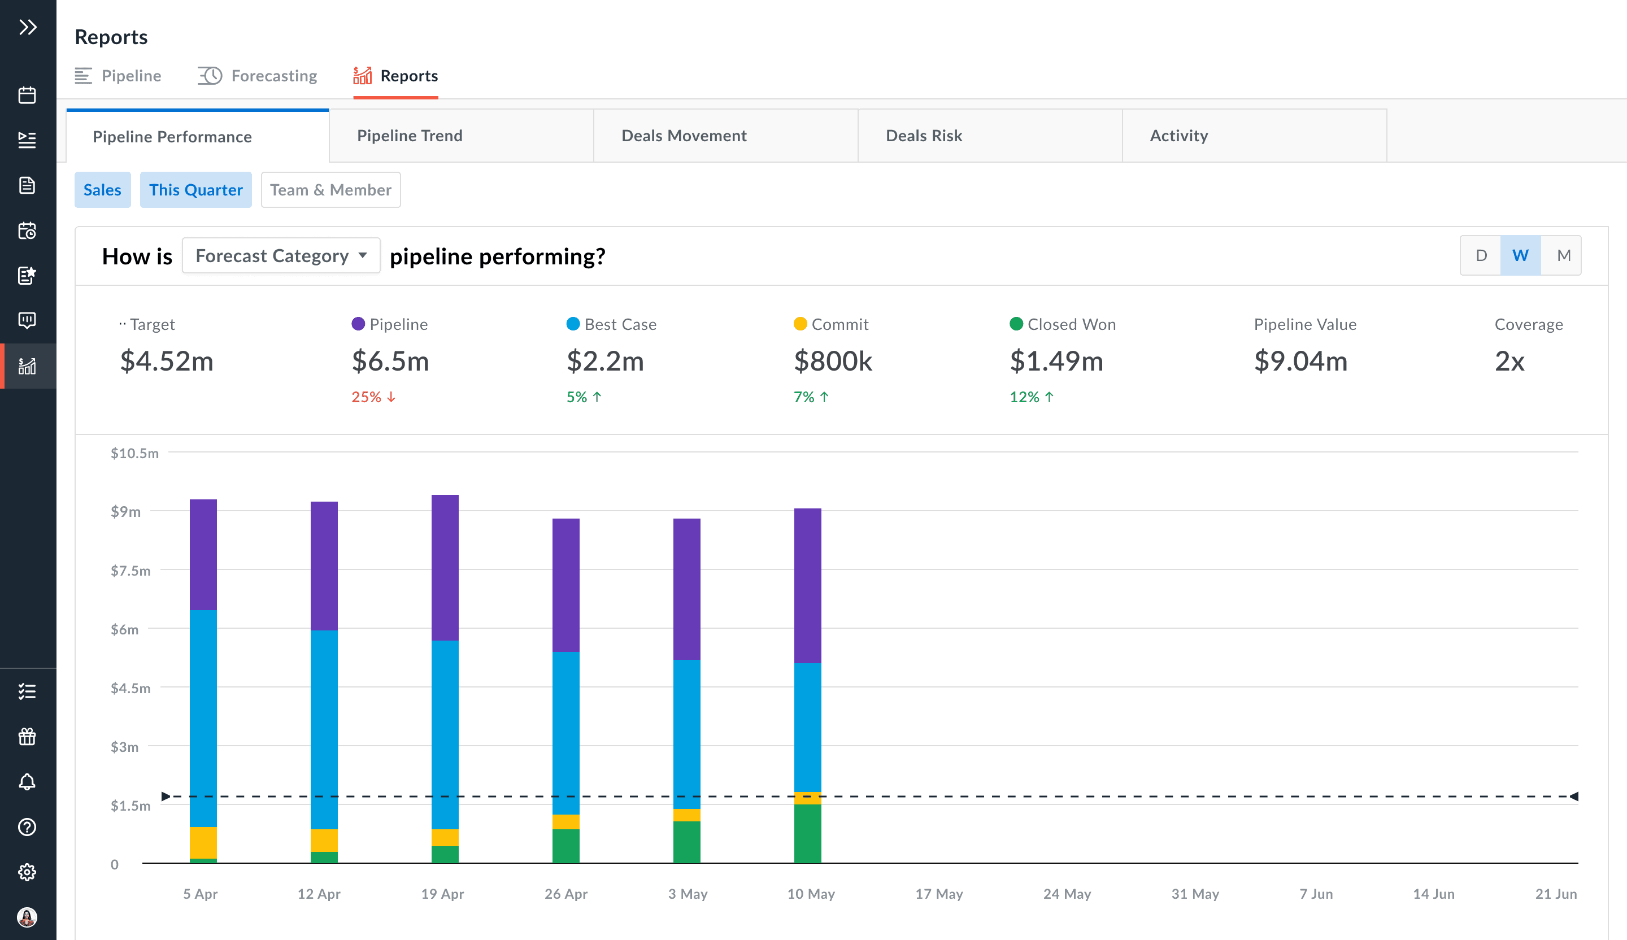
Task: Click the This Quarter filter button
Action: pos(195,190)
